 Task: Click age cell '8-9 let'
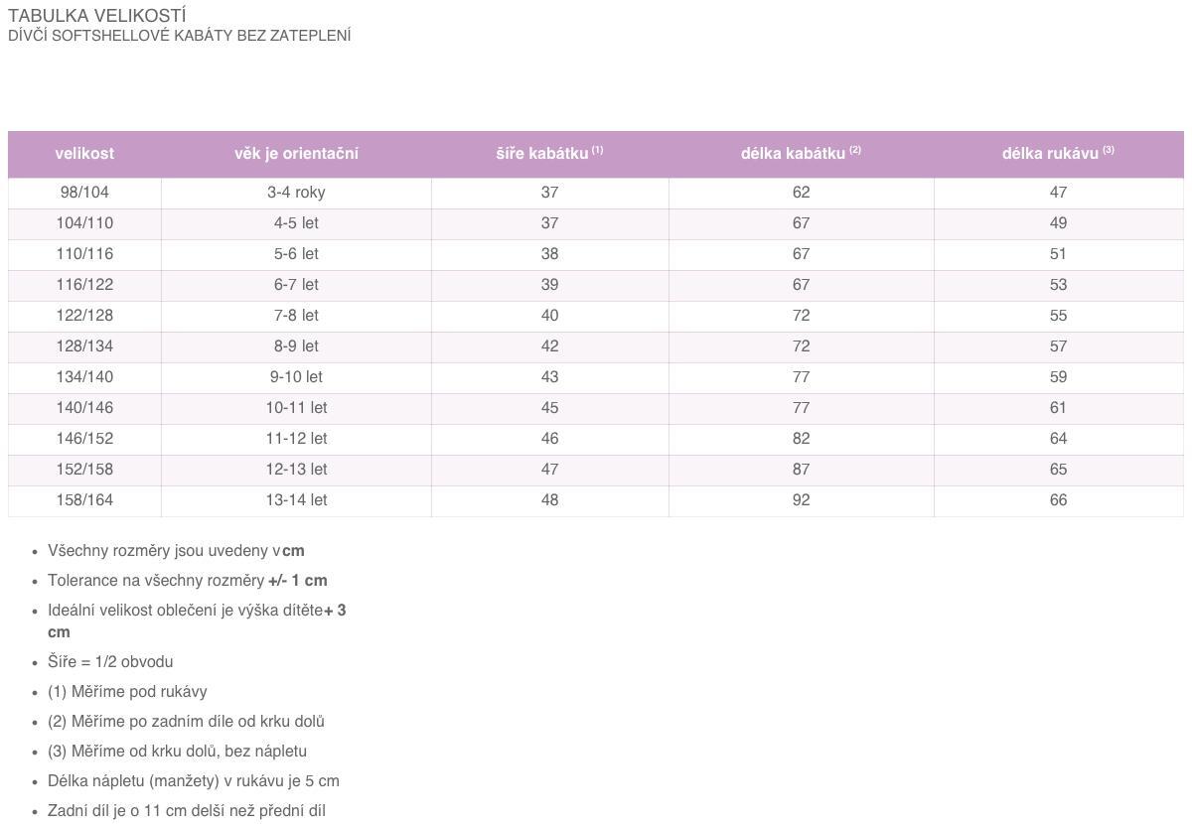(296, 346)
